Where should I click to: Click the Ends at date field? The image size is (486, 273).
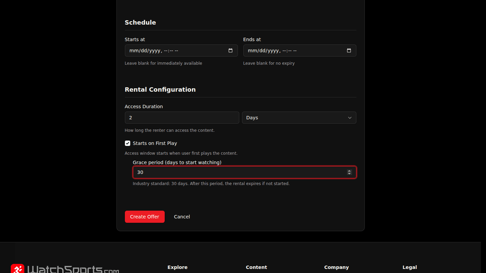coord(300,51)
